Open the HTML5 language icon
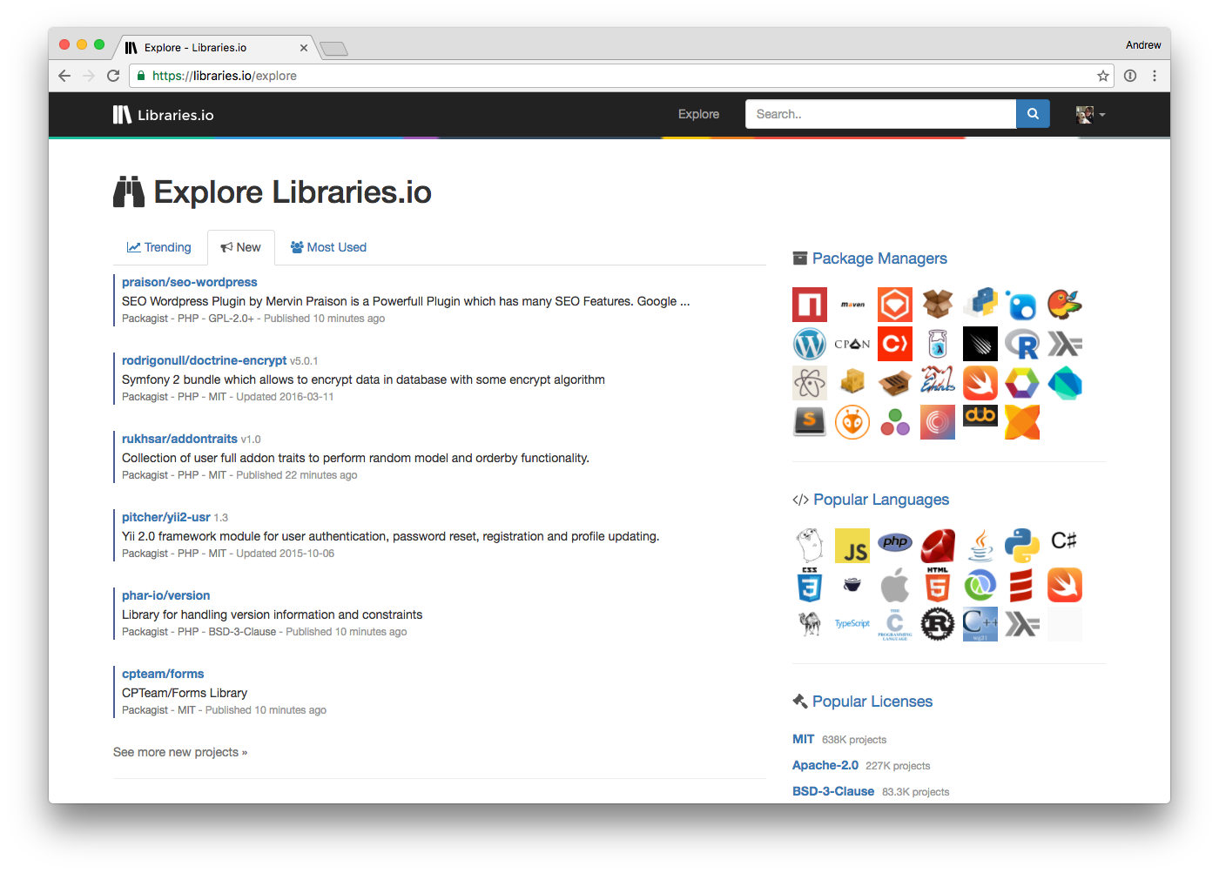Viewport: 1219px width, 873px height. [x=938, y=585]
